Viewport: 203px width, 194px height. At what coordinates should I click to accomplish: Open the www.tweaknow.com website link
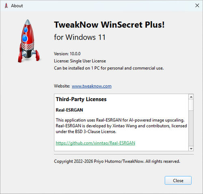[x=92, y=86]
